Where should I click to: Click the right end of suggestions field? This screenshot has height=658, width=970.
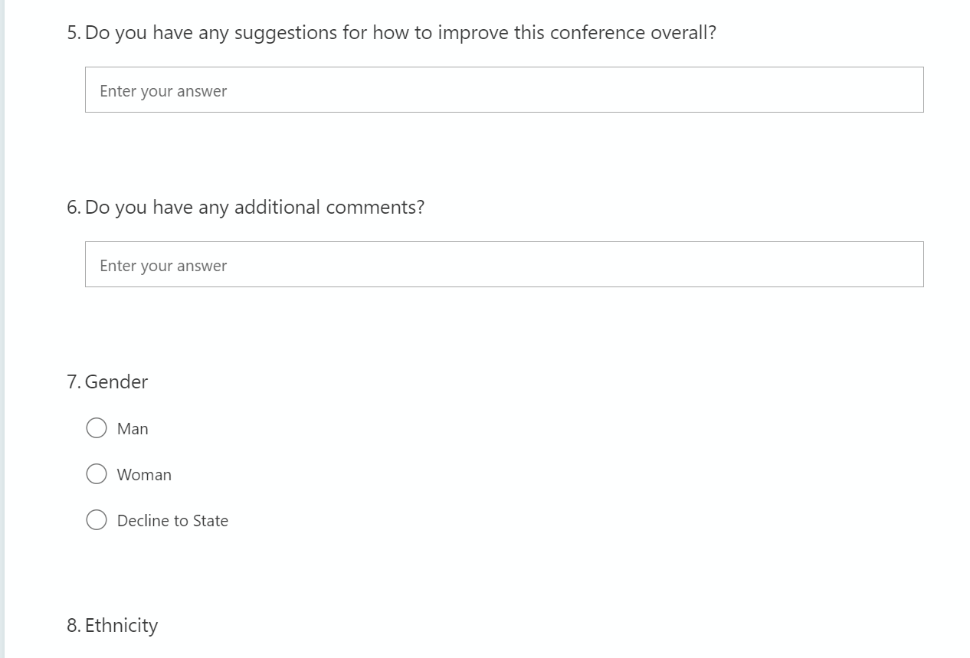click(904, 90)
